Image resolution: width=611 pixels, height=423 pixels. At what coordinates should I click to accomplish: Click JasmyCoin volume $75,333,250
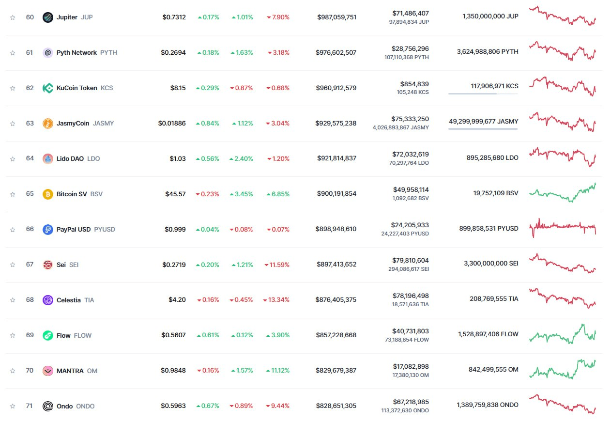410,119
